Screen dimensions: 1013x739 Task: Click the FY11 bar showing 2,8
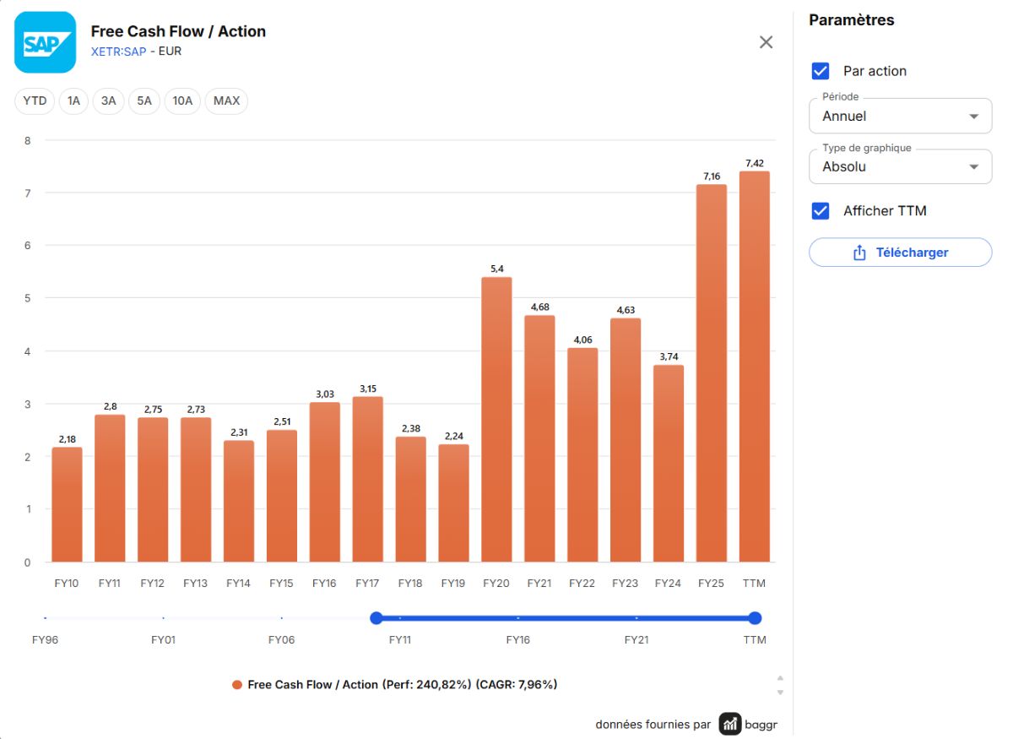[x=110, y=489]
